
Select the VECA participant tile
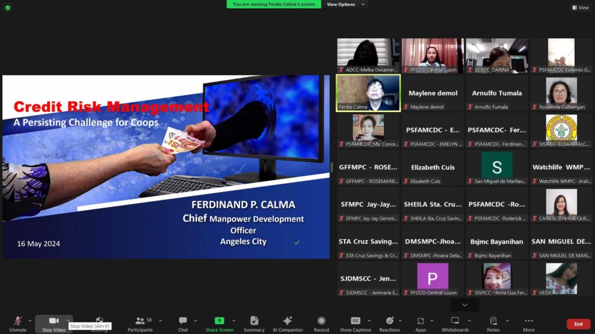point(561,279)
